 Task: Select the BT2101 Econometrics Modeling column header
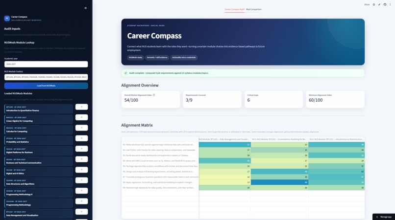[280, 139]
